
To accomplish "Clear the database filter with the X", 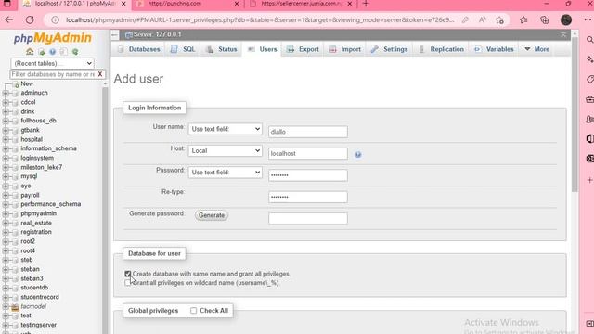I will [100, 74].
